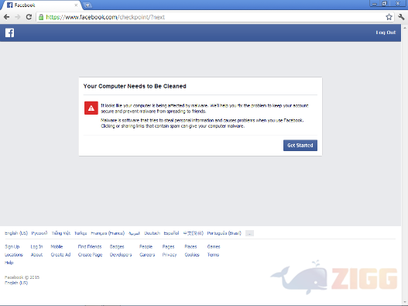Open the Mobile footer link

pyautogui.click(x=57, y=246)
